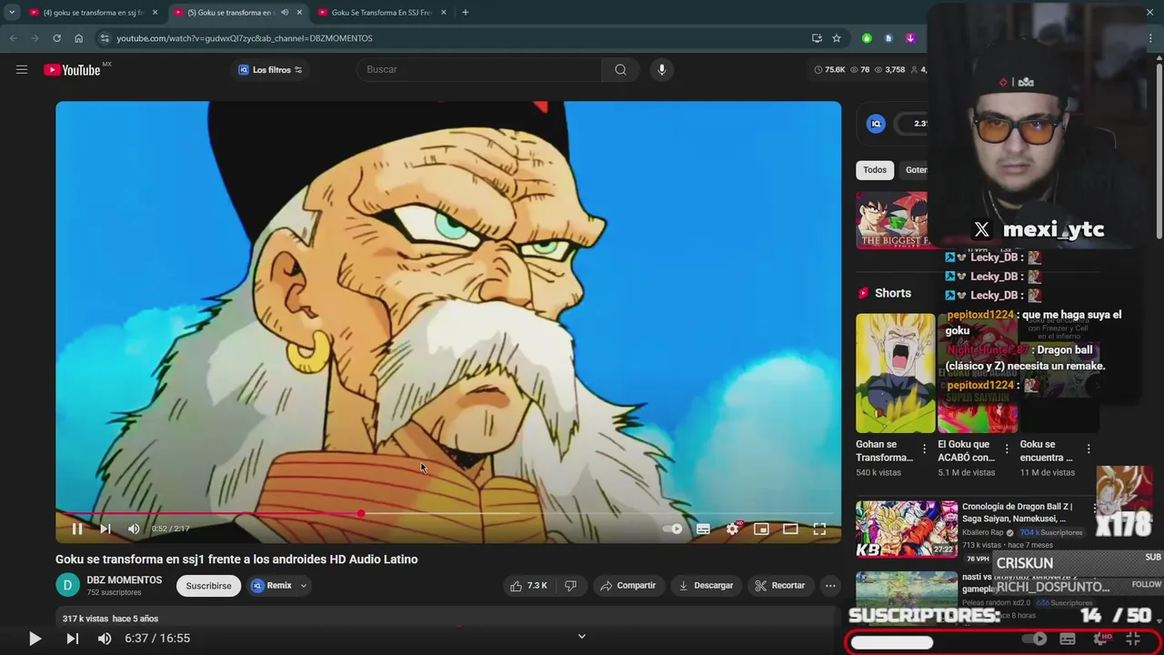Click the DBZ MOMENTOS channel avatar
1164x655 pixels.
tap(67, 586)
